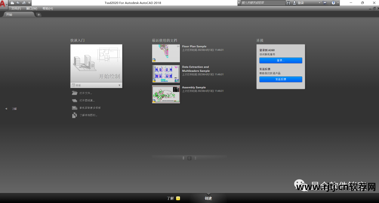
Task: Click the blue 发送反馈 button
Action: click(281, 79)
